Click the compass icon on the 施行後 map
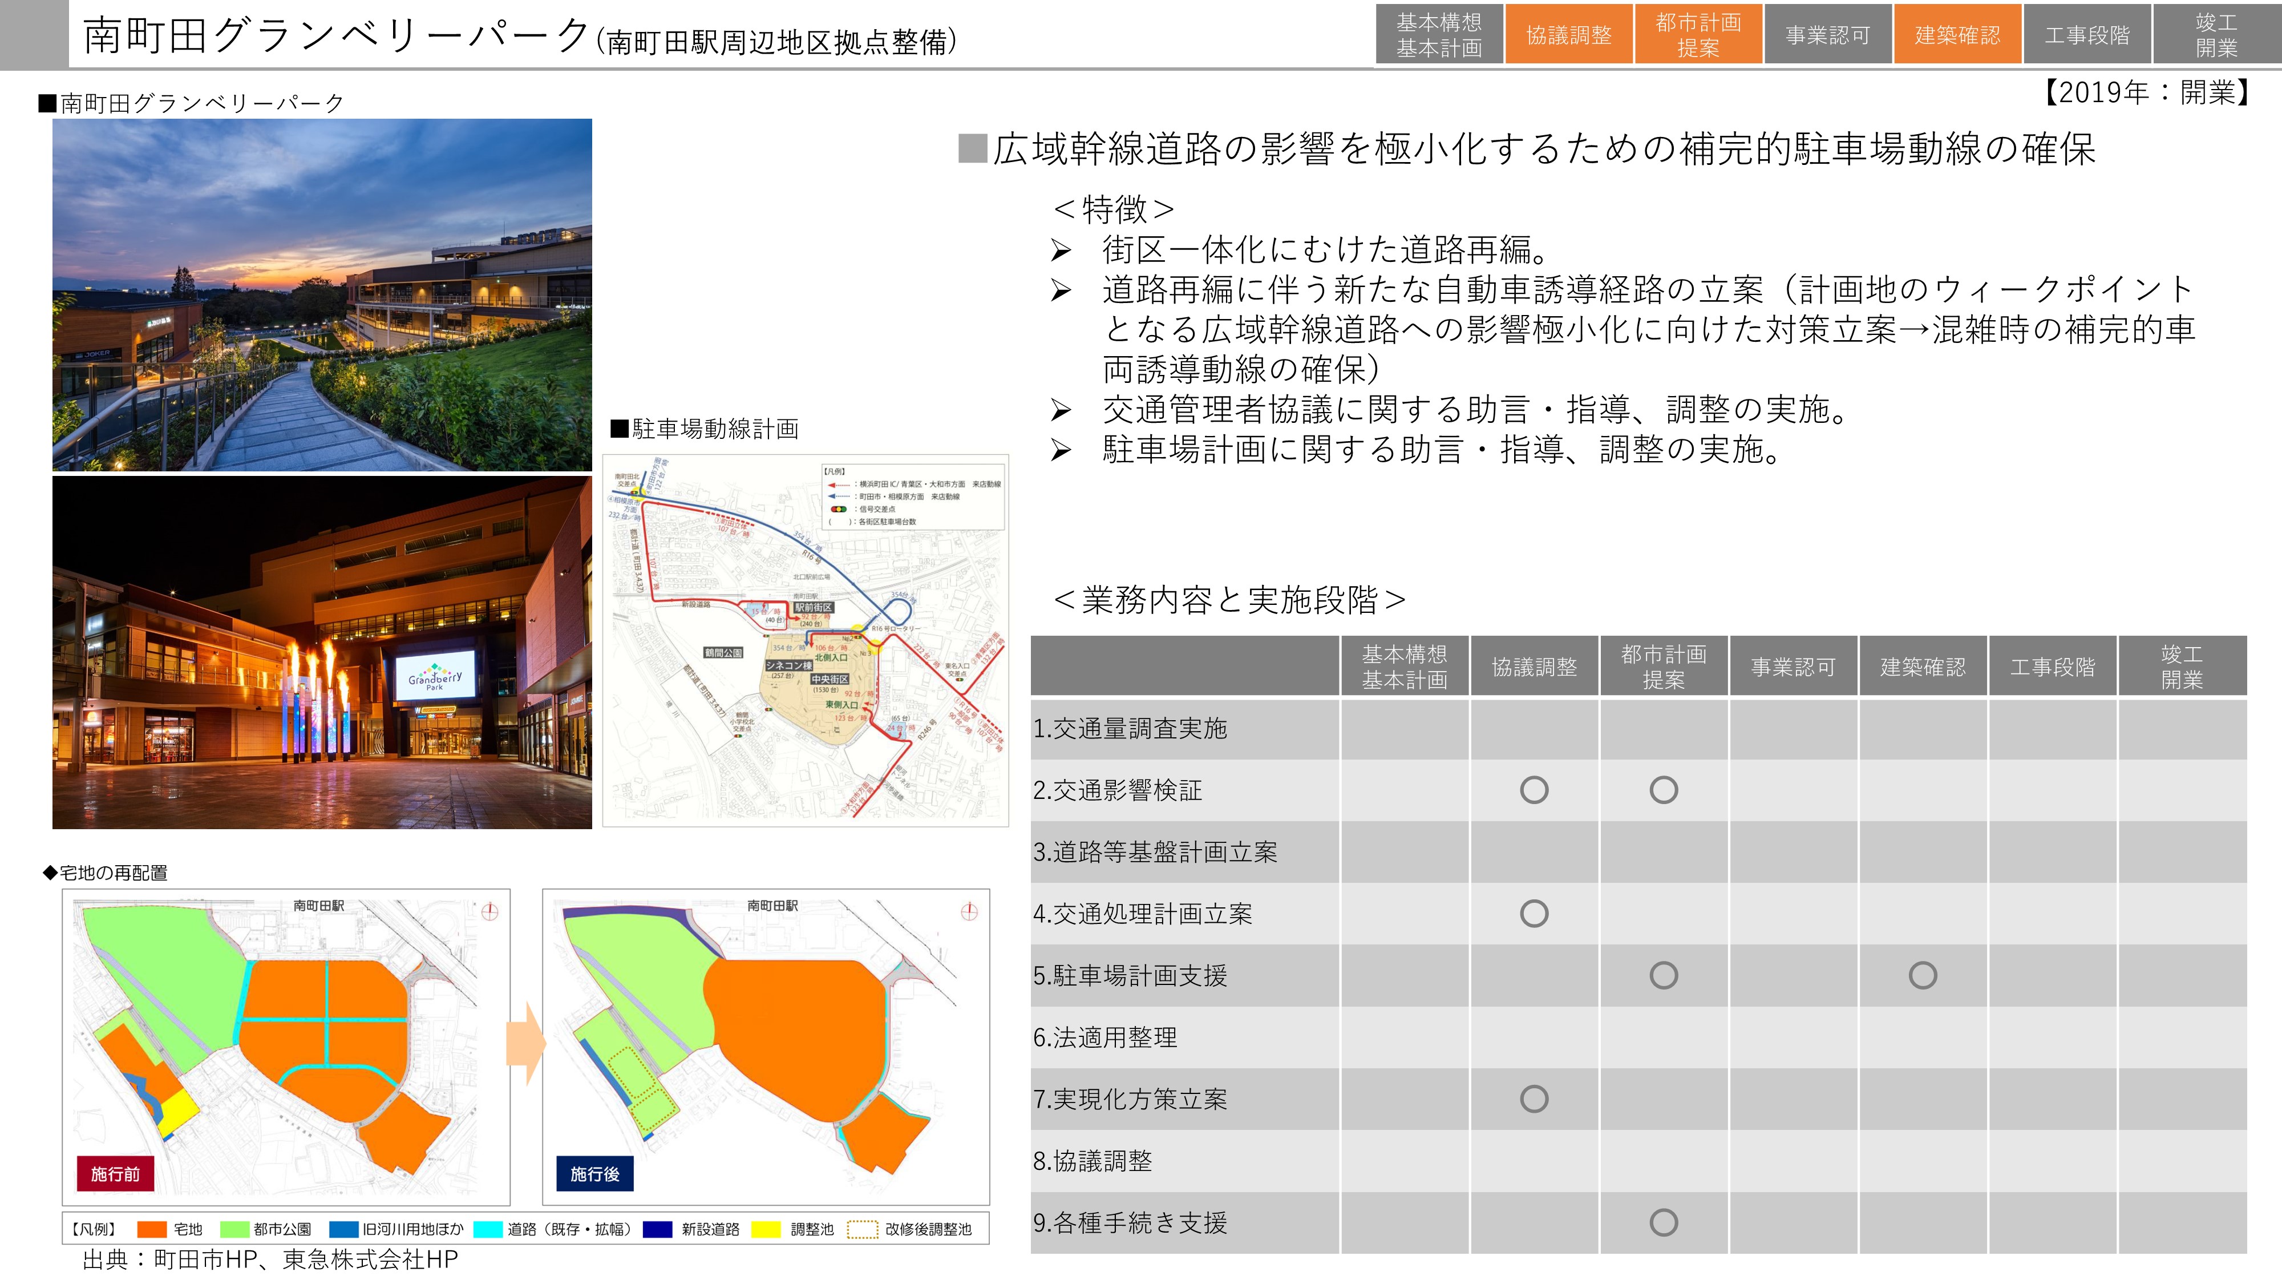The width and height of the screenshot is (2282, 1284). (969, 911)
